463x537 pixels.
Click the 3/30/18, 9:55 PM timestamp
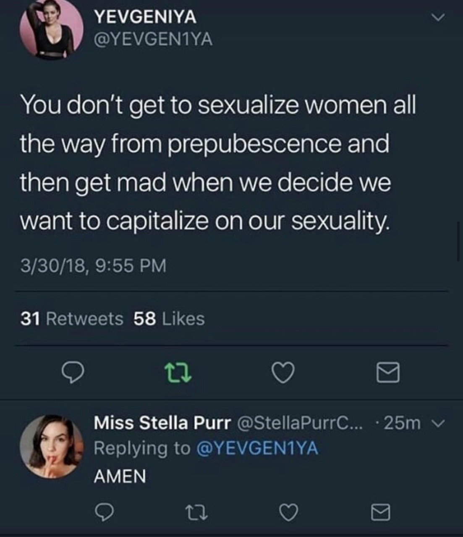point(93,266)
